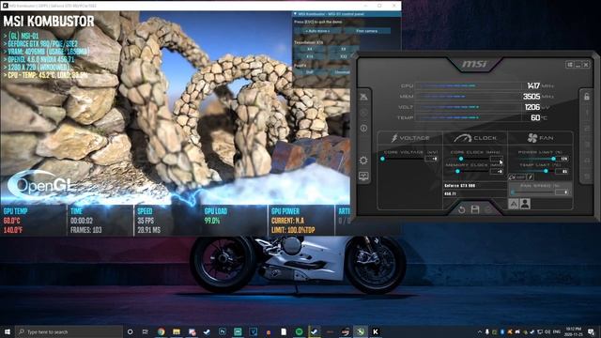This screenshot has height=338, width=601.
Task: Click the Free camera button in Kombustor panel
Action: (x=367, y=31)
